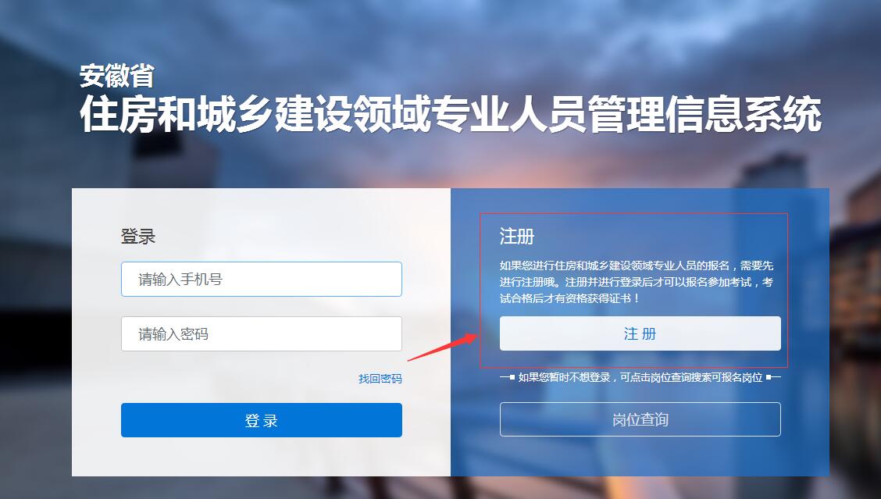Click the blue 登录 login button

(x=262, y=420)
